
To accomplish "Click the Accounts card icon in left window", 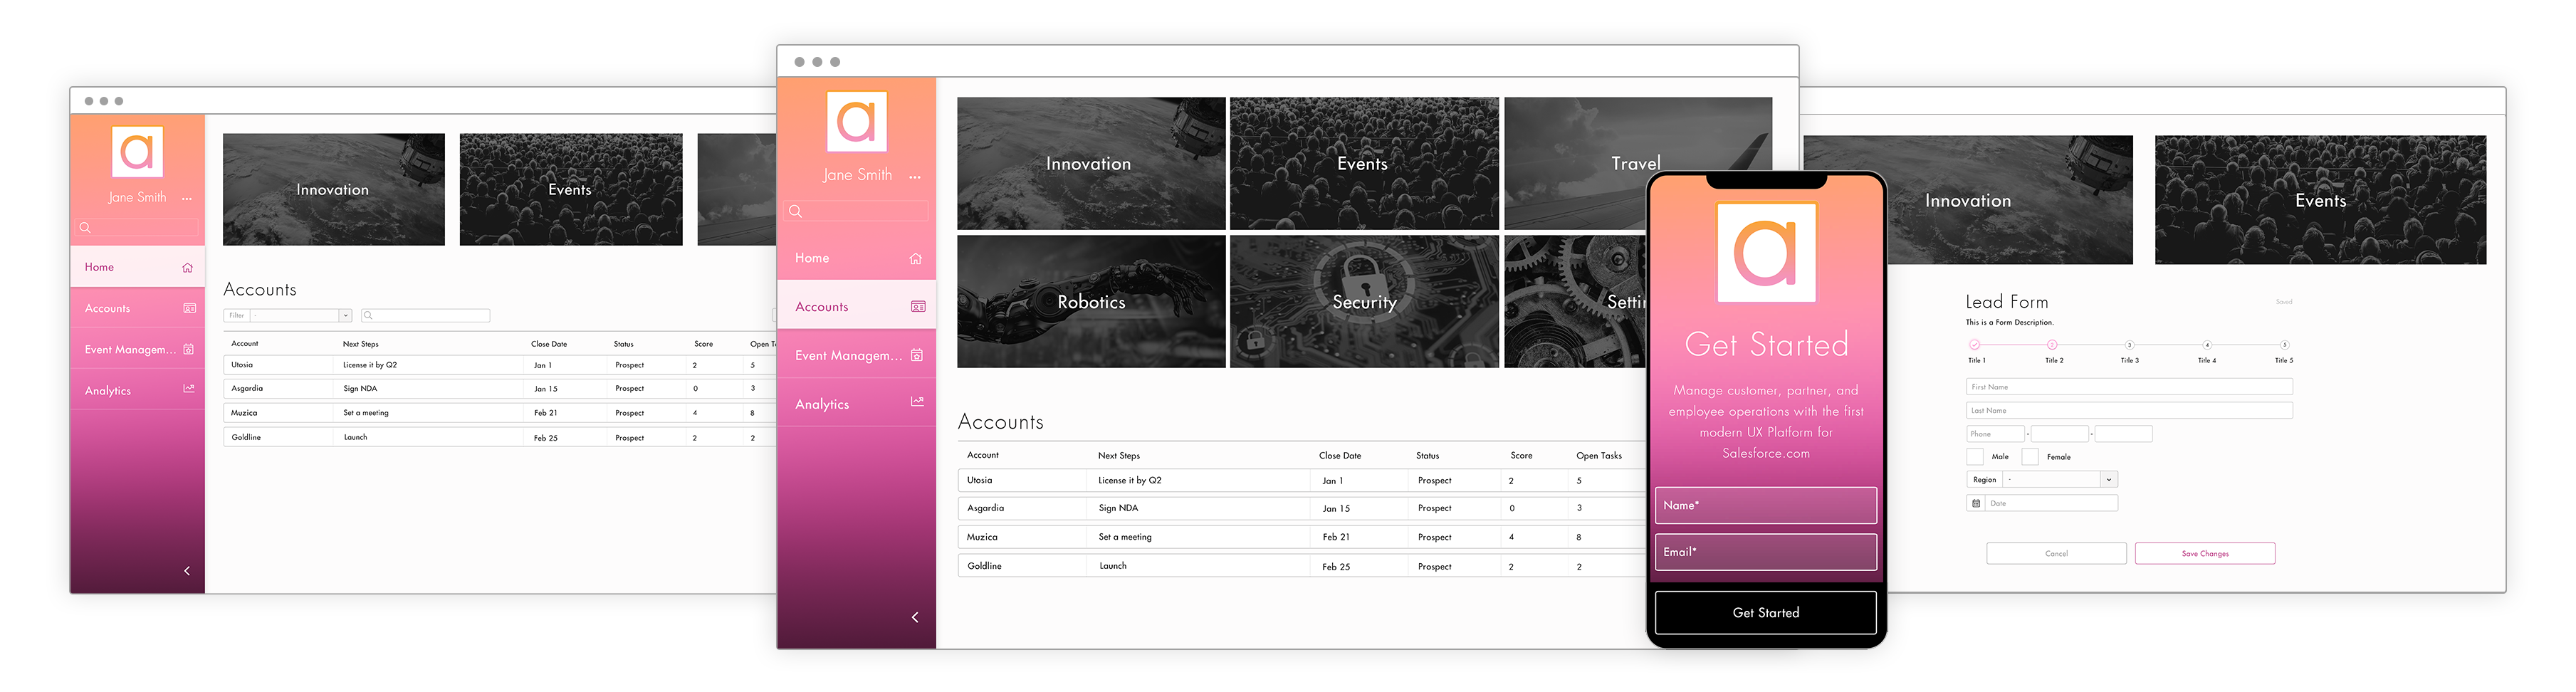I will tap(189, 308).
